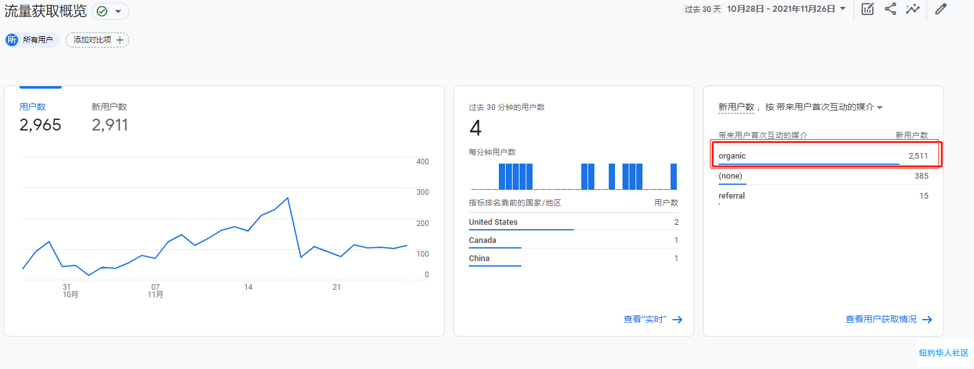Click the line chart peak near Nov 17

[287, 198]
